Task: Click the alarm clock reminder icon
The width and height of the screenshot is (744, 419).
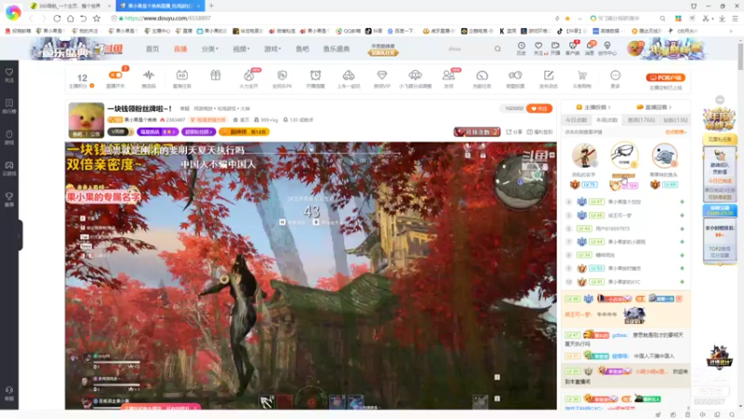Action: [x=315, y=75]
